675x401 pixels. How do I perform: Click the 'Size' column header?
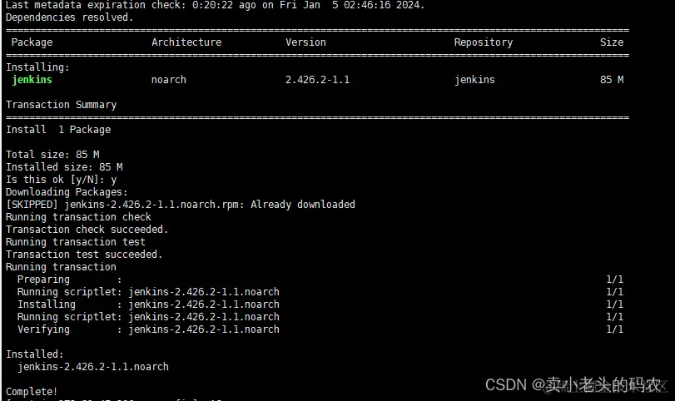coord(612,42)
